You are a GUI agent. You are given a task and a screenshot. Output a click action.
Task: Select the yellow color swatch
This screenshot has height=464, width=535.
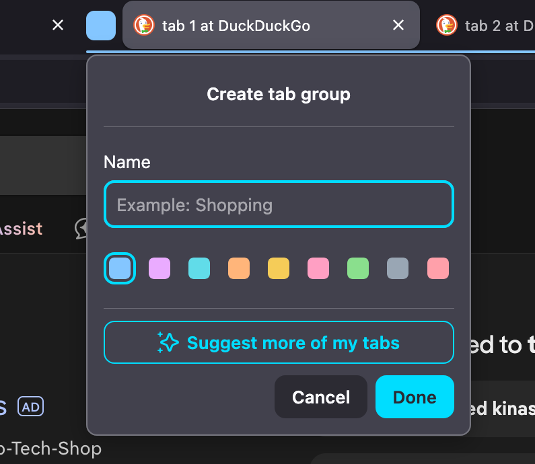pos(279,268)
